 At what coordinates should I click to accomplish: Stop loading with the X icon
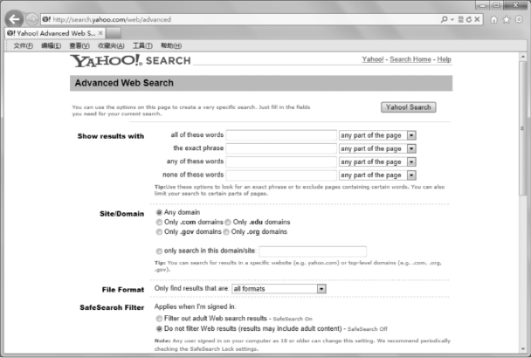477,19
